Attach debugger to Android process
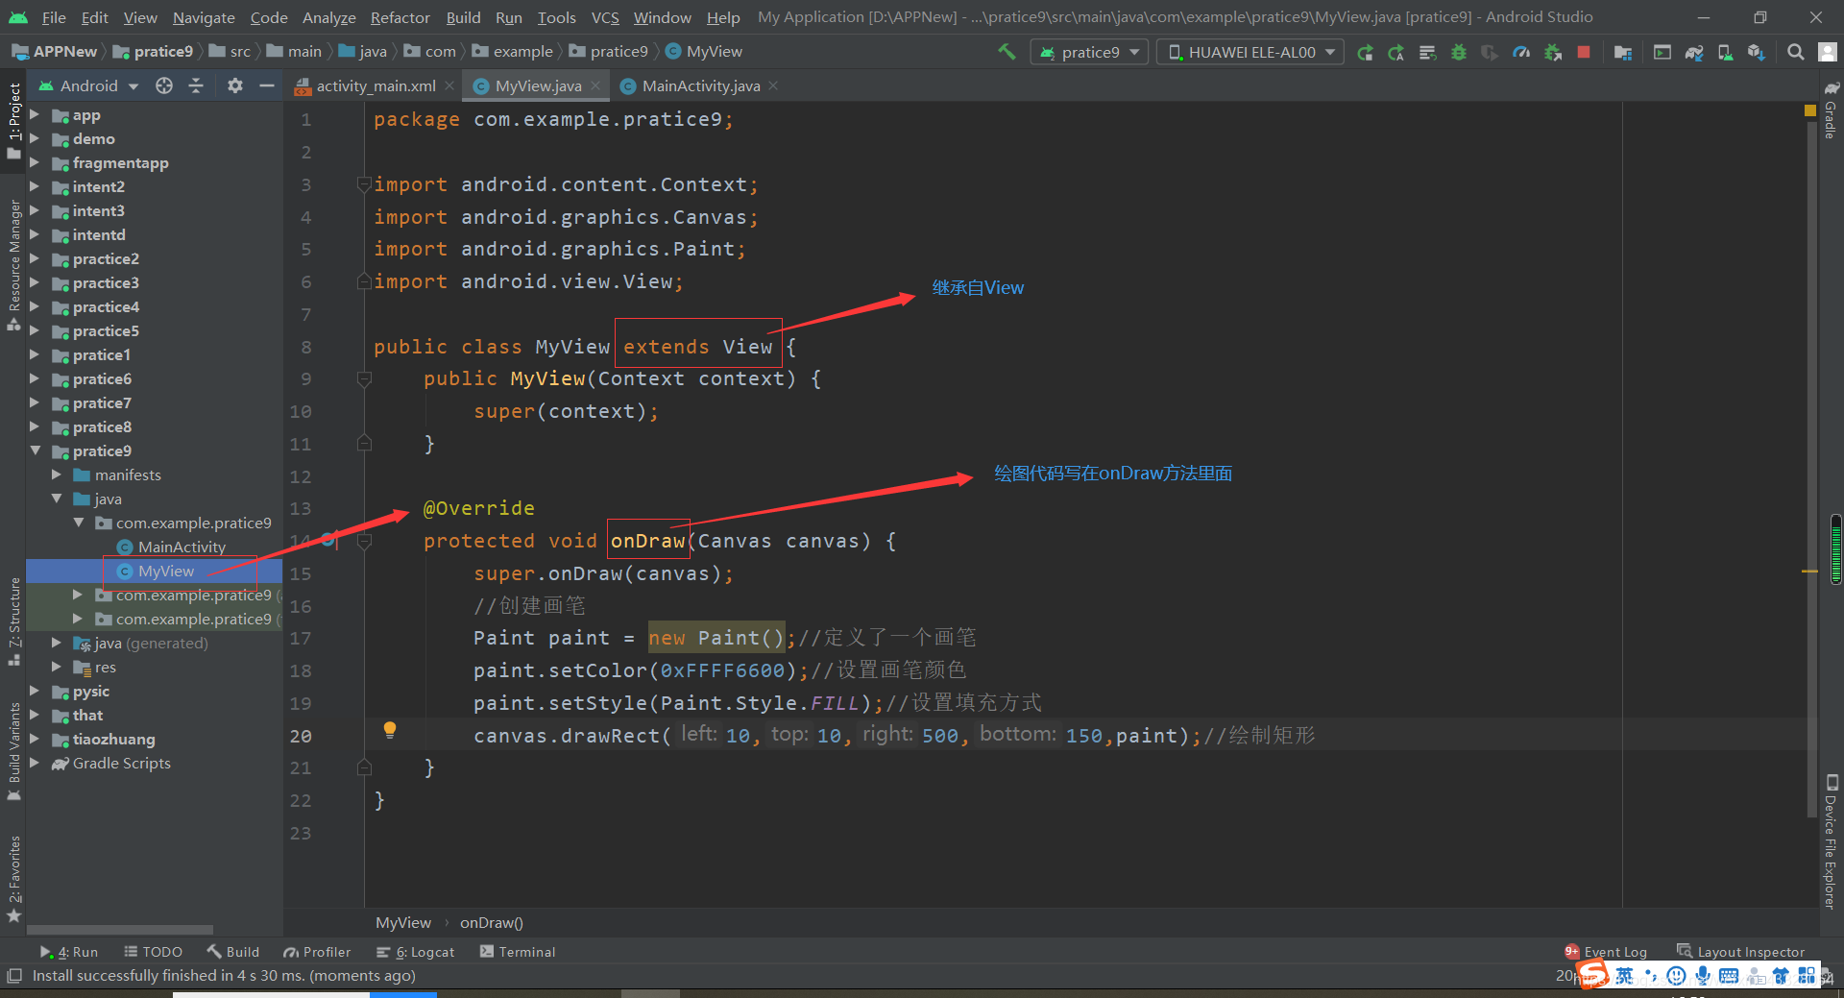1844x998 pixels. tap(1553, 52)
